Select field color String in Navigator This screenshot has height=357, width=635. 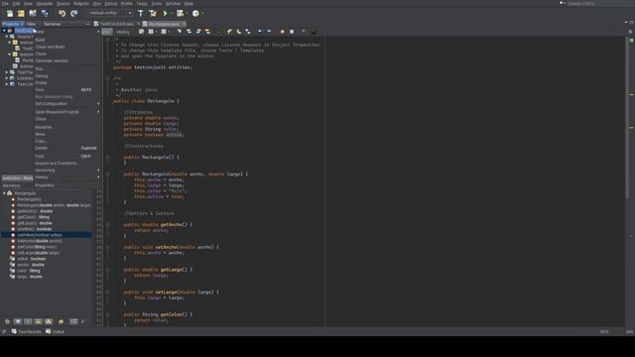click(x=29, y=271)
